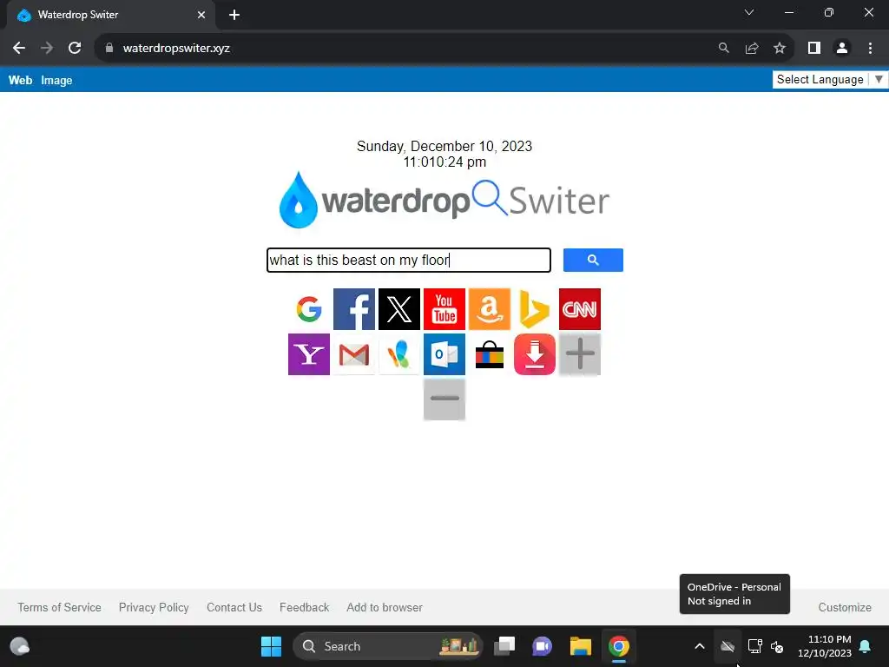Click the padlock site info icon
This screenshot has width=889, height=667.
(109, 49)
